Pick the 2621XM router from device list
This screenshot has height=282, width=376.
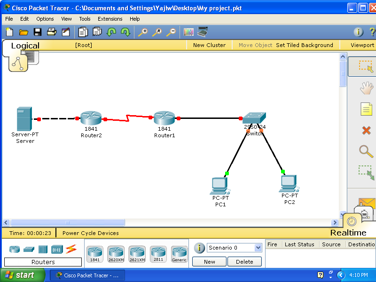point(137,254)
